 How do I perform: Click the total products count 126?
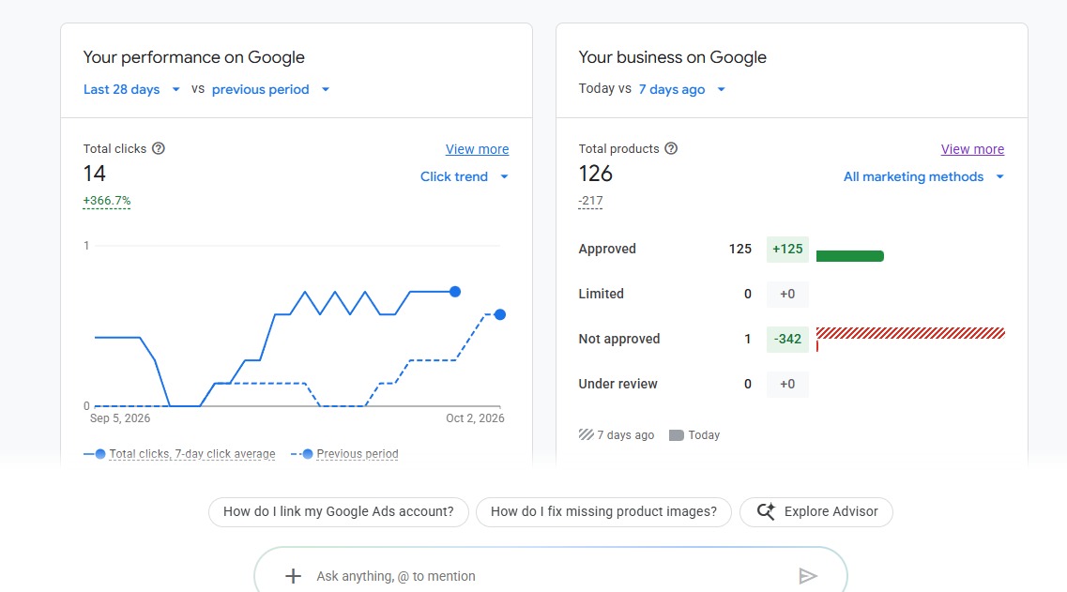pyautogui.click(x=595, y=174)
